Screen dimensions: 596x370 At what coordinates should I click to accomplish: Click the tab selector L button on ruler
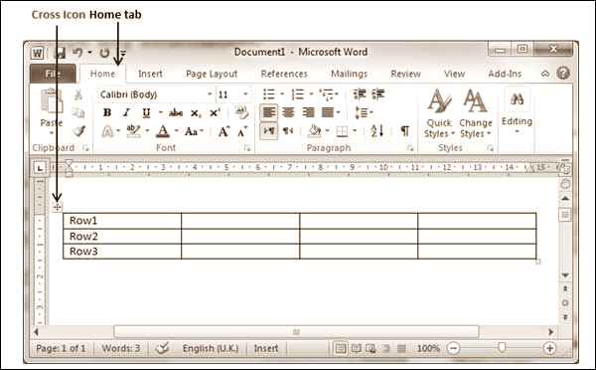[x=40, y=168]
